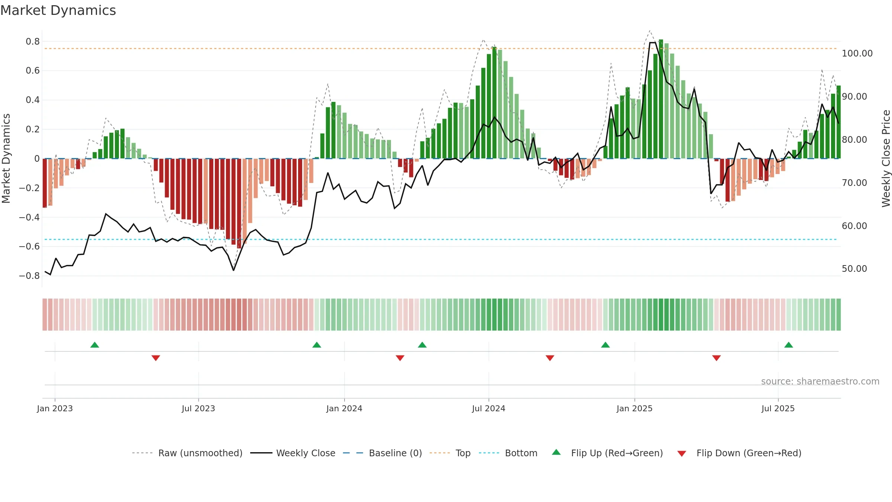
Task: Click red flip-down triangle near Apr 2025
Action: 717,358
